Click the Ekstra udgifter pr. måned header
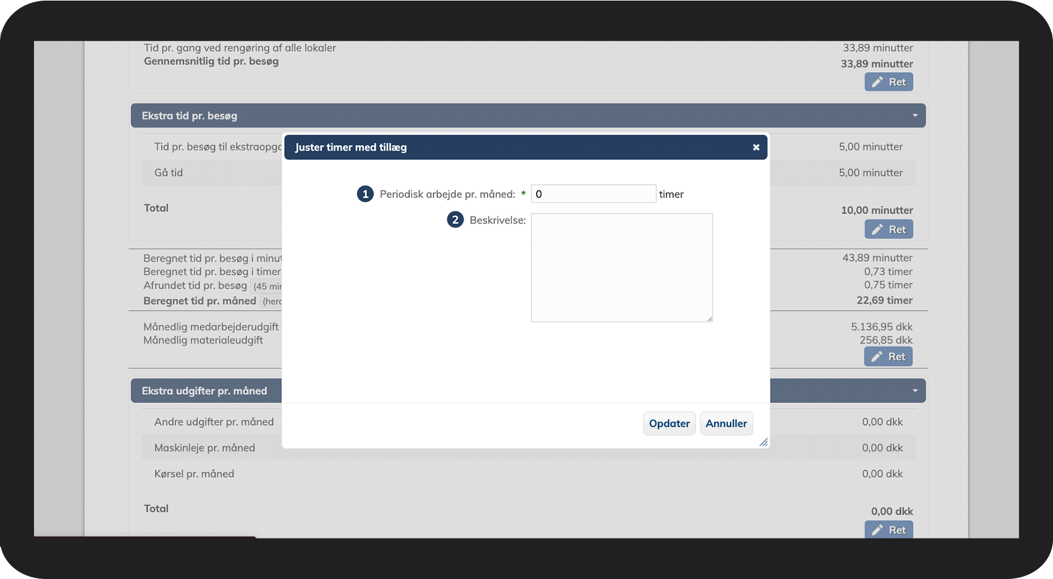The height and width of the screenshot is (579, 1053). [x=204, y=391]
